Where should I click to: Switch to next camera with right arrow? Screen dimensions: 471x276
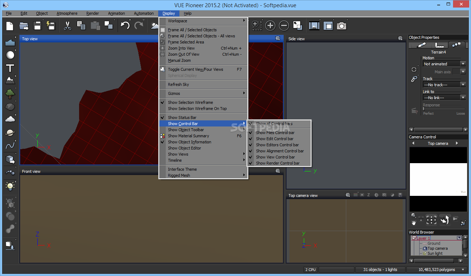457,143
